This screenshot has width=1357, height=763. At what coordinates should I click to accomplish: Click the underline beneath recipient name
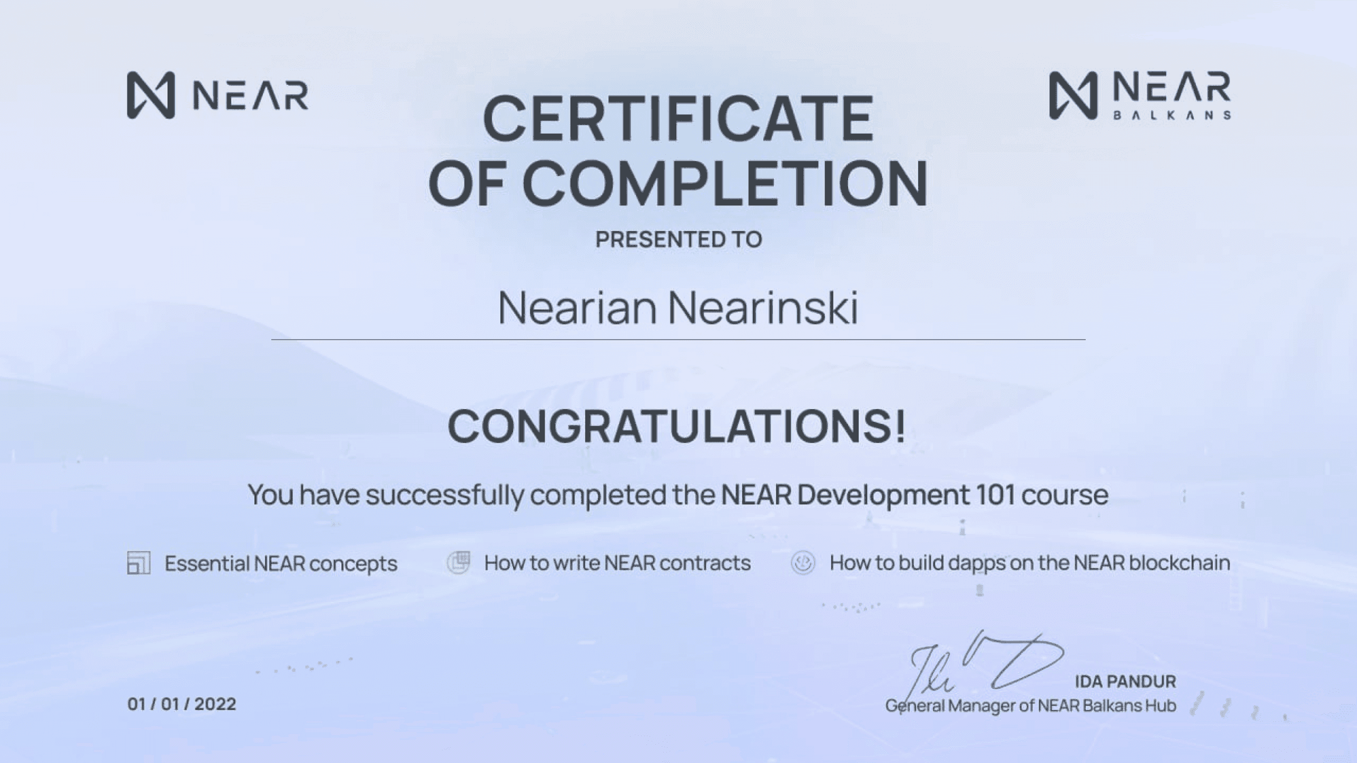coord(678,340)
